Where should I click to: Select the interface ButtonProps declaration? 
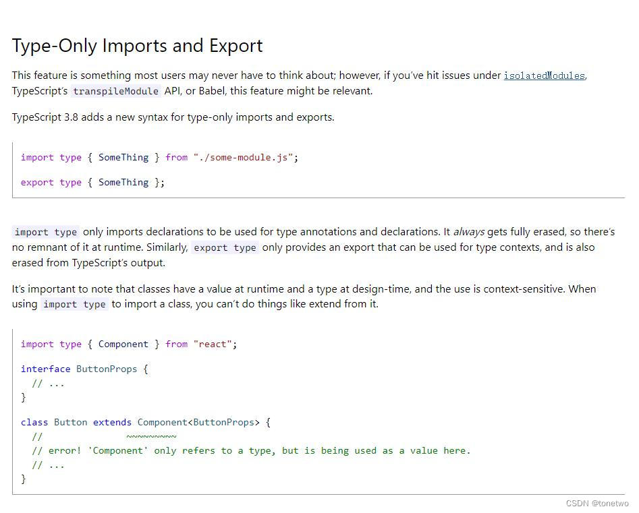[x=84, y=369]
